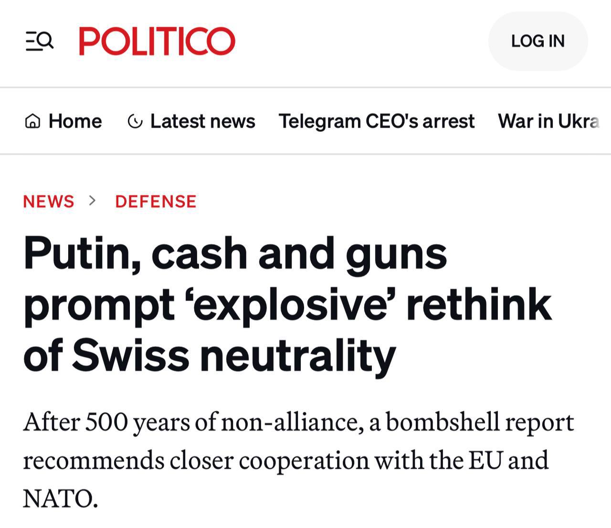The height and width of the screenshot is (528, 611).
Task: Click the breadcrumb chevron after NEWS
Action: coord(93,201)
